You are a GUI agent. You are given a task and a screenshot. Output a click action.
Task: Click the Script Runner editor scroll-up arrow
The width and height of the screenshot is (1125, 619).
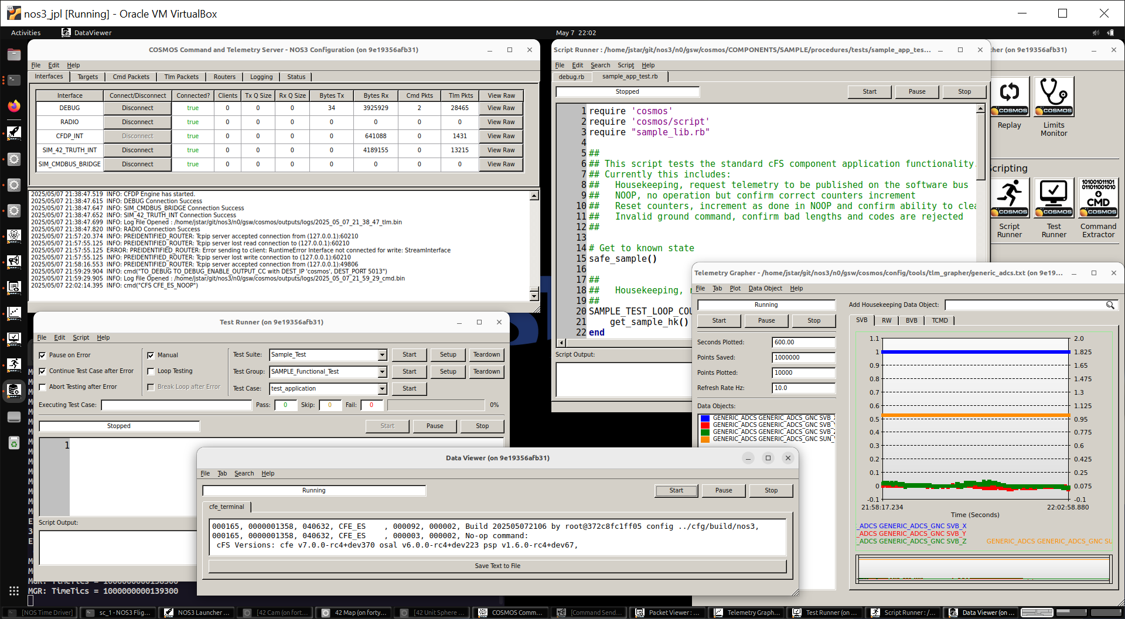(x=980, y=109)
